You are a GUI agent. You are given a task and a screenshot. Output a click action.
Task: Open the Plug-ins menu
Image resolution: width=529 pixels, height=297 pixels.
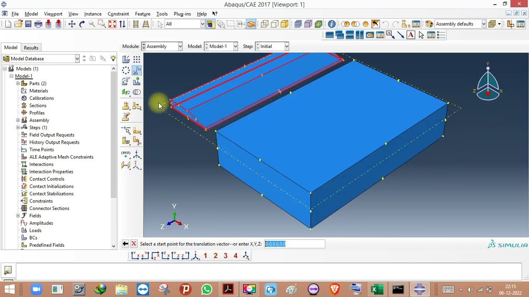pyautogui.click(x=182, y=14)
